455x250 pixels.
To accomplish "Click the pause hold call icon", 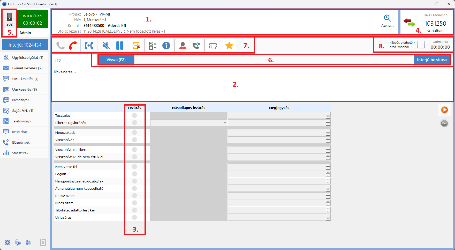I will pyautogui.click(x=120, y=46).
